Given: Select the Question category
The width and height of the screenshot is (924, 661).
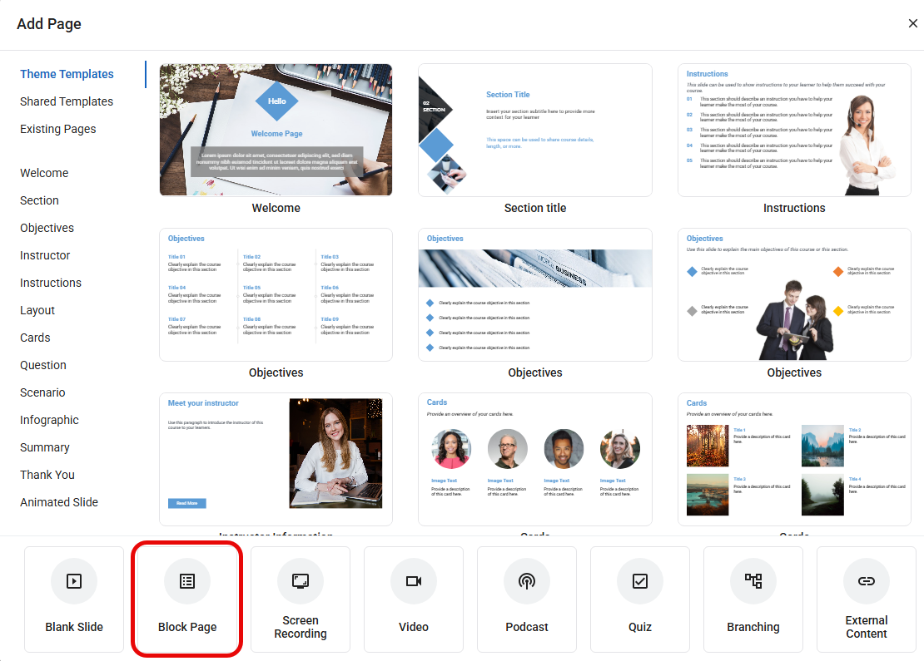Looking at the screenshot, I should click(43, 365).
